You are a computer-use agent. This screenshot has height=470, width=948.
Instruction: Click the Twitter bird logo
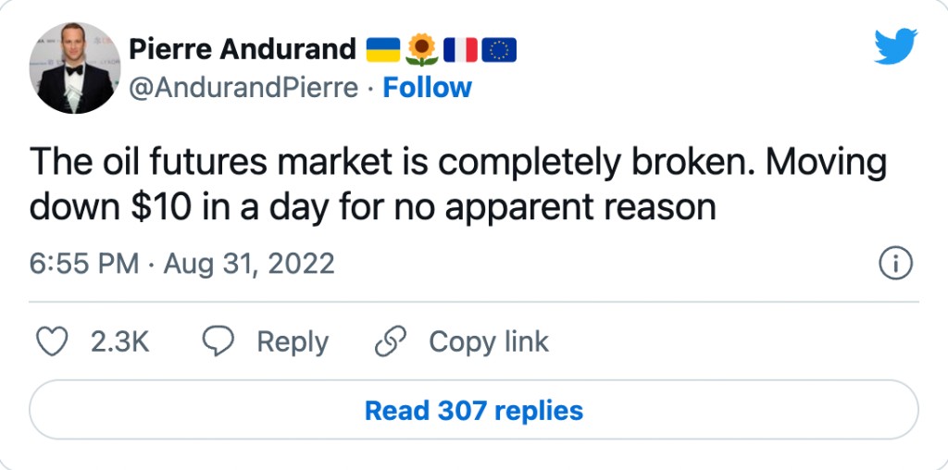click(895, 46)
